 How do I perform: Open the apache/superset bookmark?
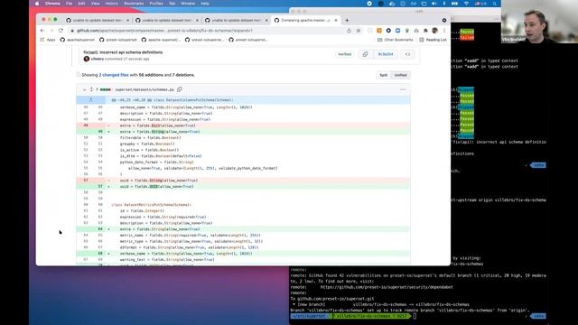78,40
